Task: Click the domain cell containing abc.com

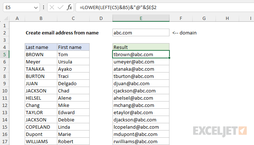Action: [x=141, y=33]
